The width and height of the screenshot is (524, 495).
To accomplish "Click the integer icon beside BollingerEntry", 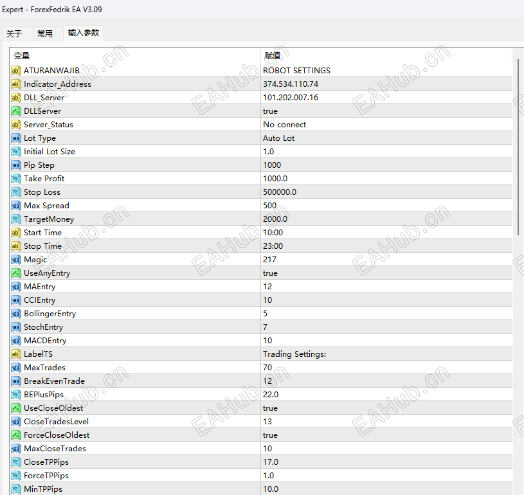I will 15,314.
